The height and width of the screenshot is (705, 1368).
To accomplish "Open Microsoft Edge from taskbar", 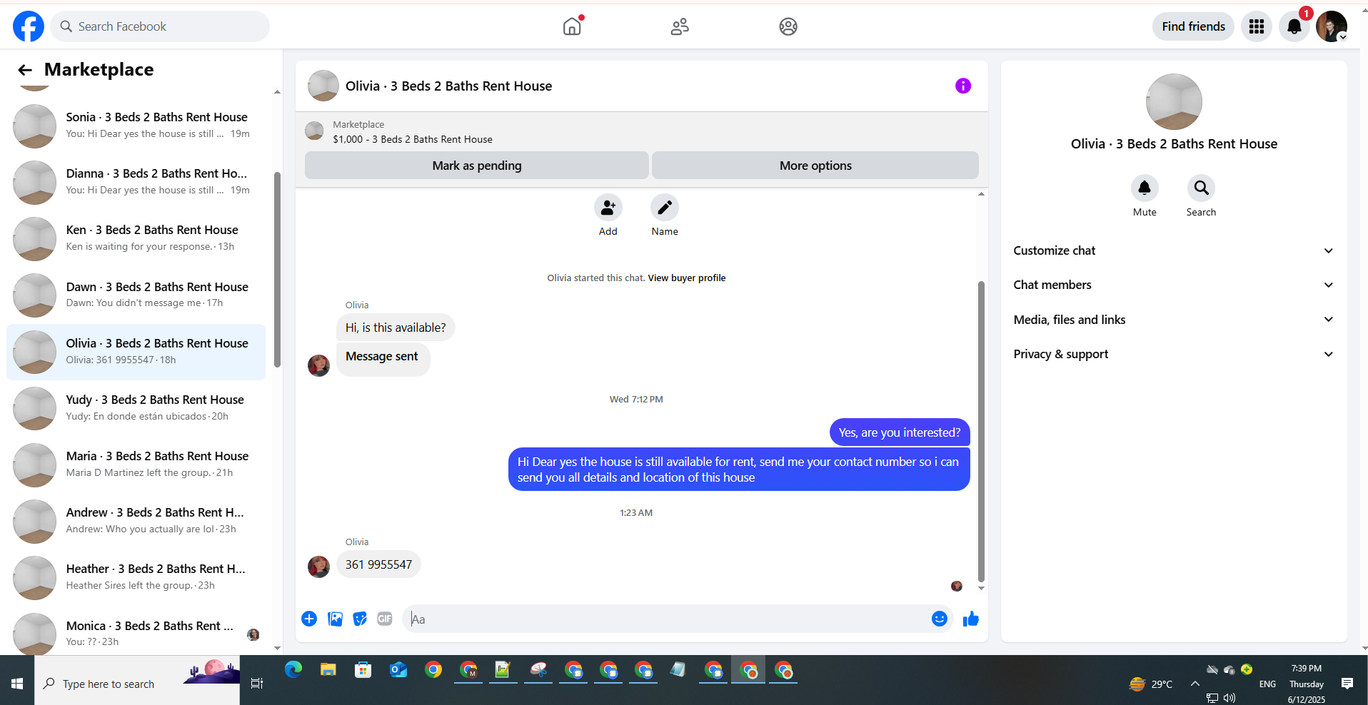I will 293,669.
